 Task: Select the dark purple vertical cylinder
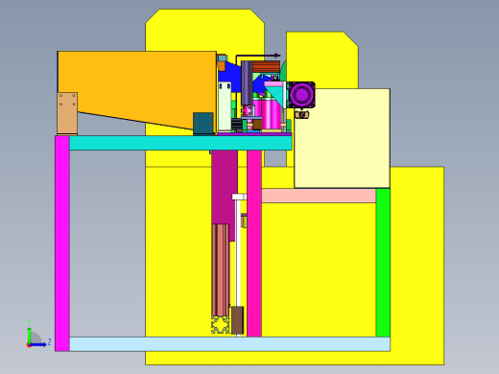click(x=247, y=82)
